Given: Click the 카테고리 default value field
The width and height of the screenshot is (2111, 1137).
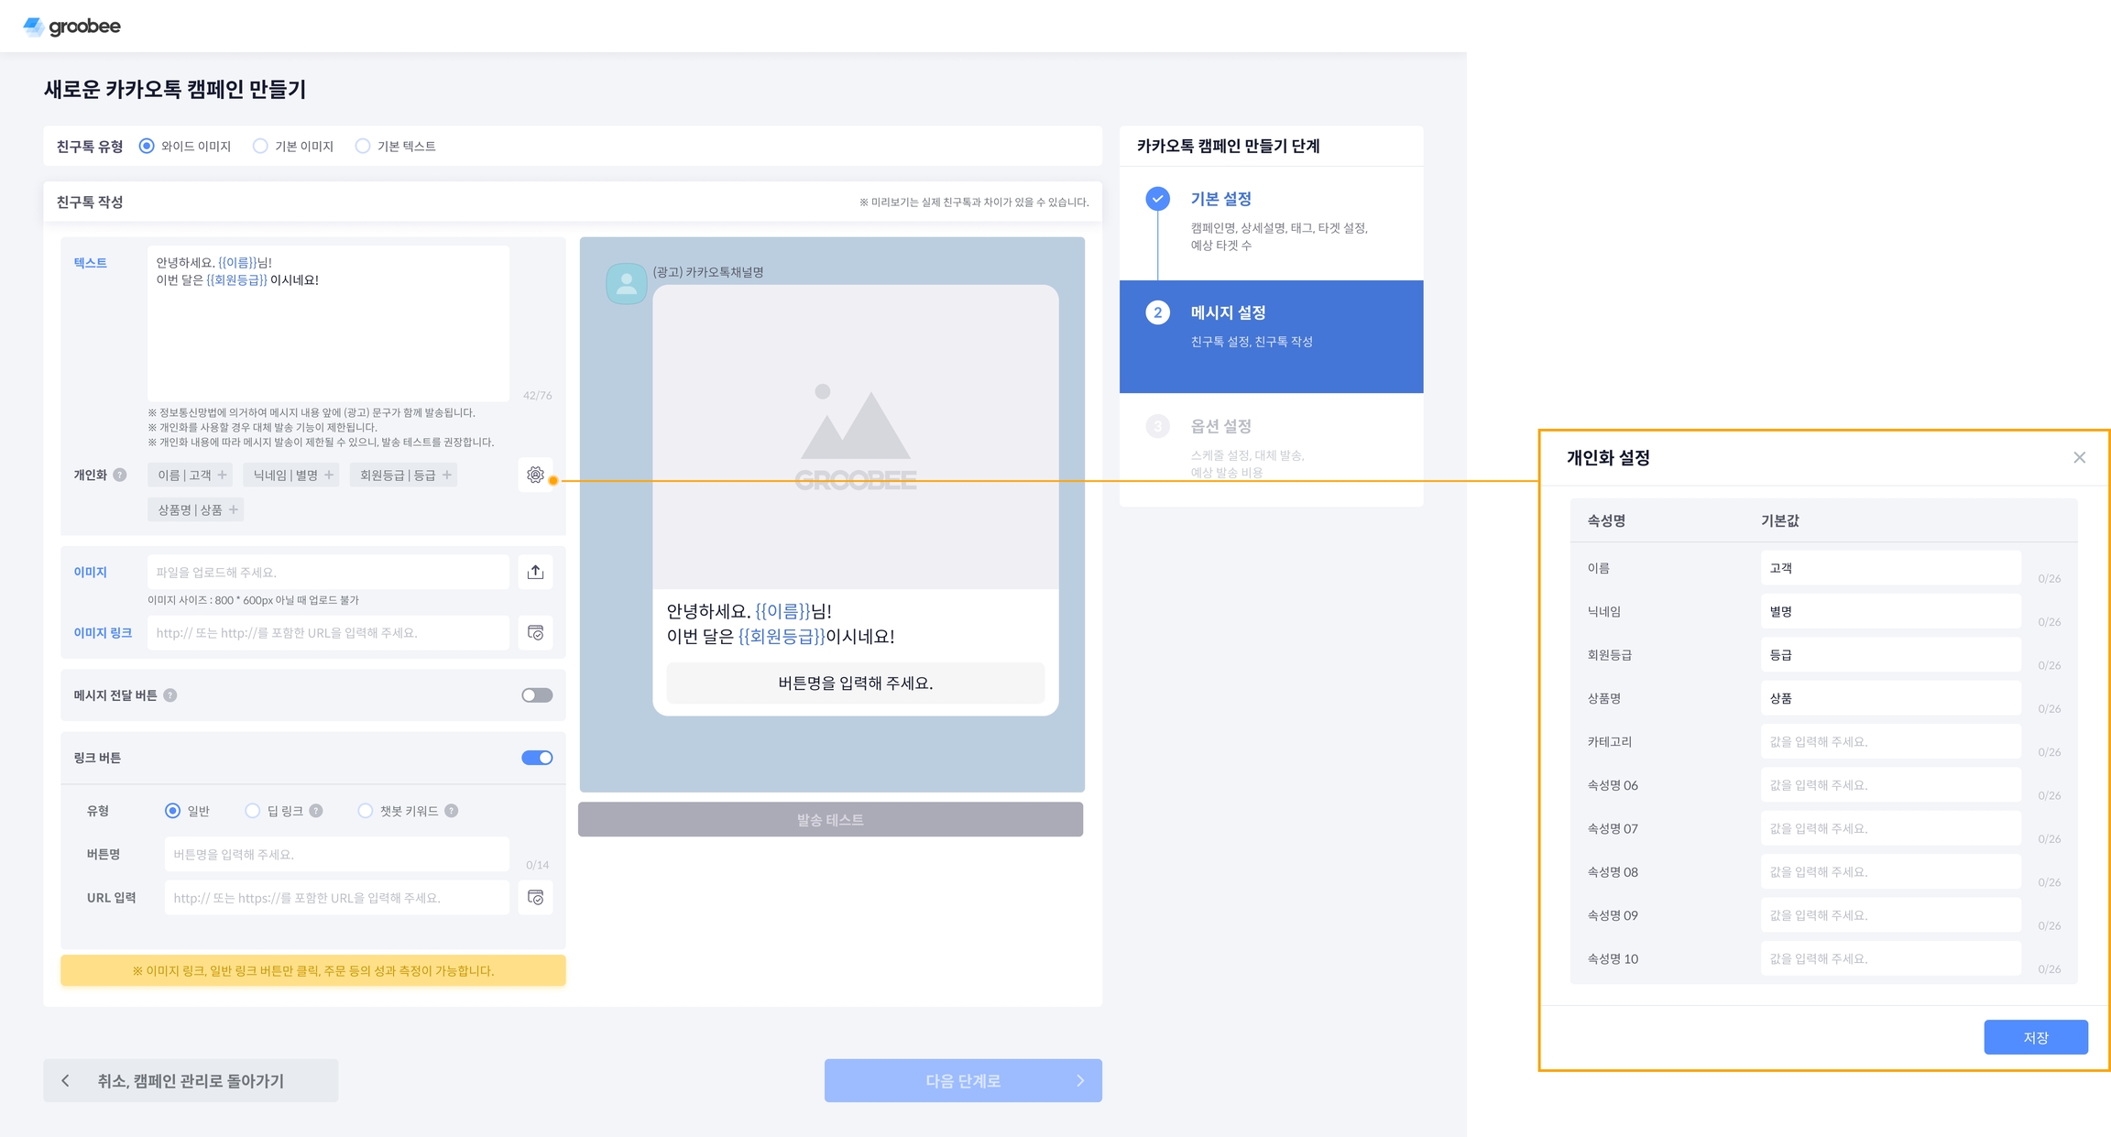Looking at the screenshot, I should 1889,741.
